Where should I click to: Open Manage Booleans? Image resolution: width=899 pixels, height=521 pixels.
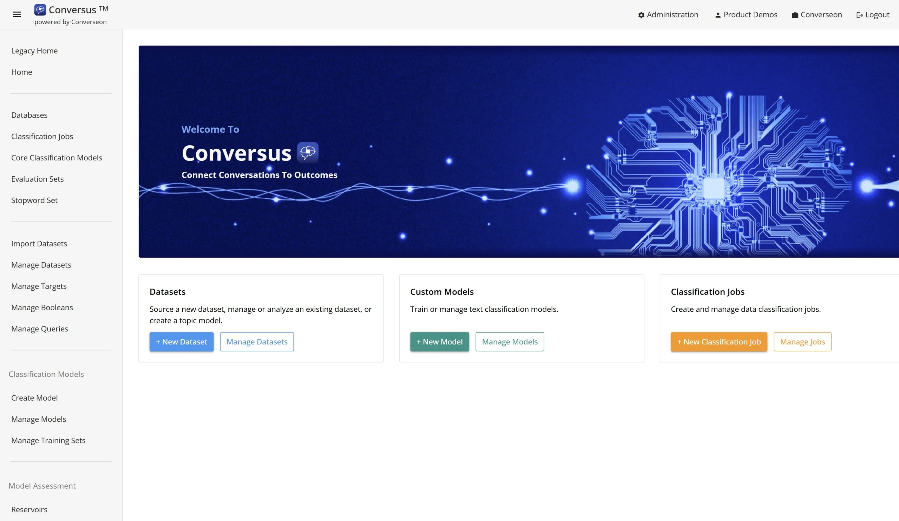pos(42,308)
